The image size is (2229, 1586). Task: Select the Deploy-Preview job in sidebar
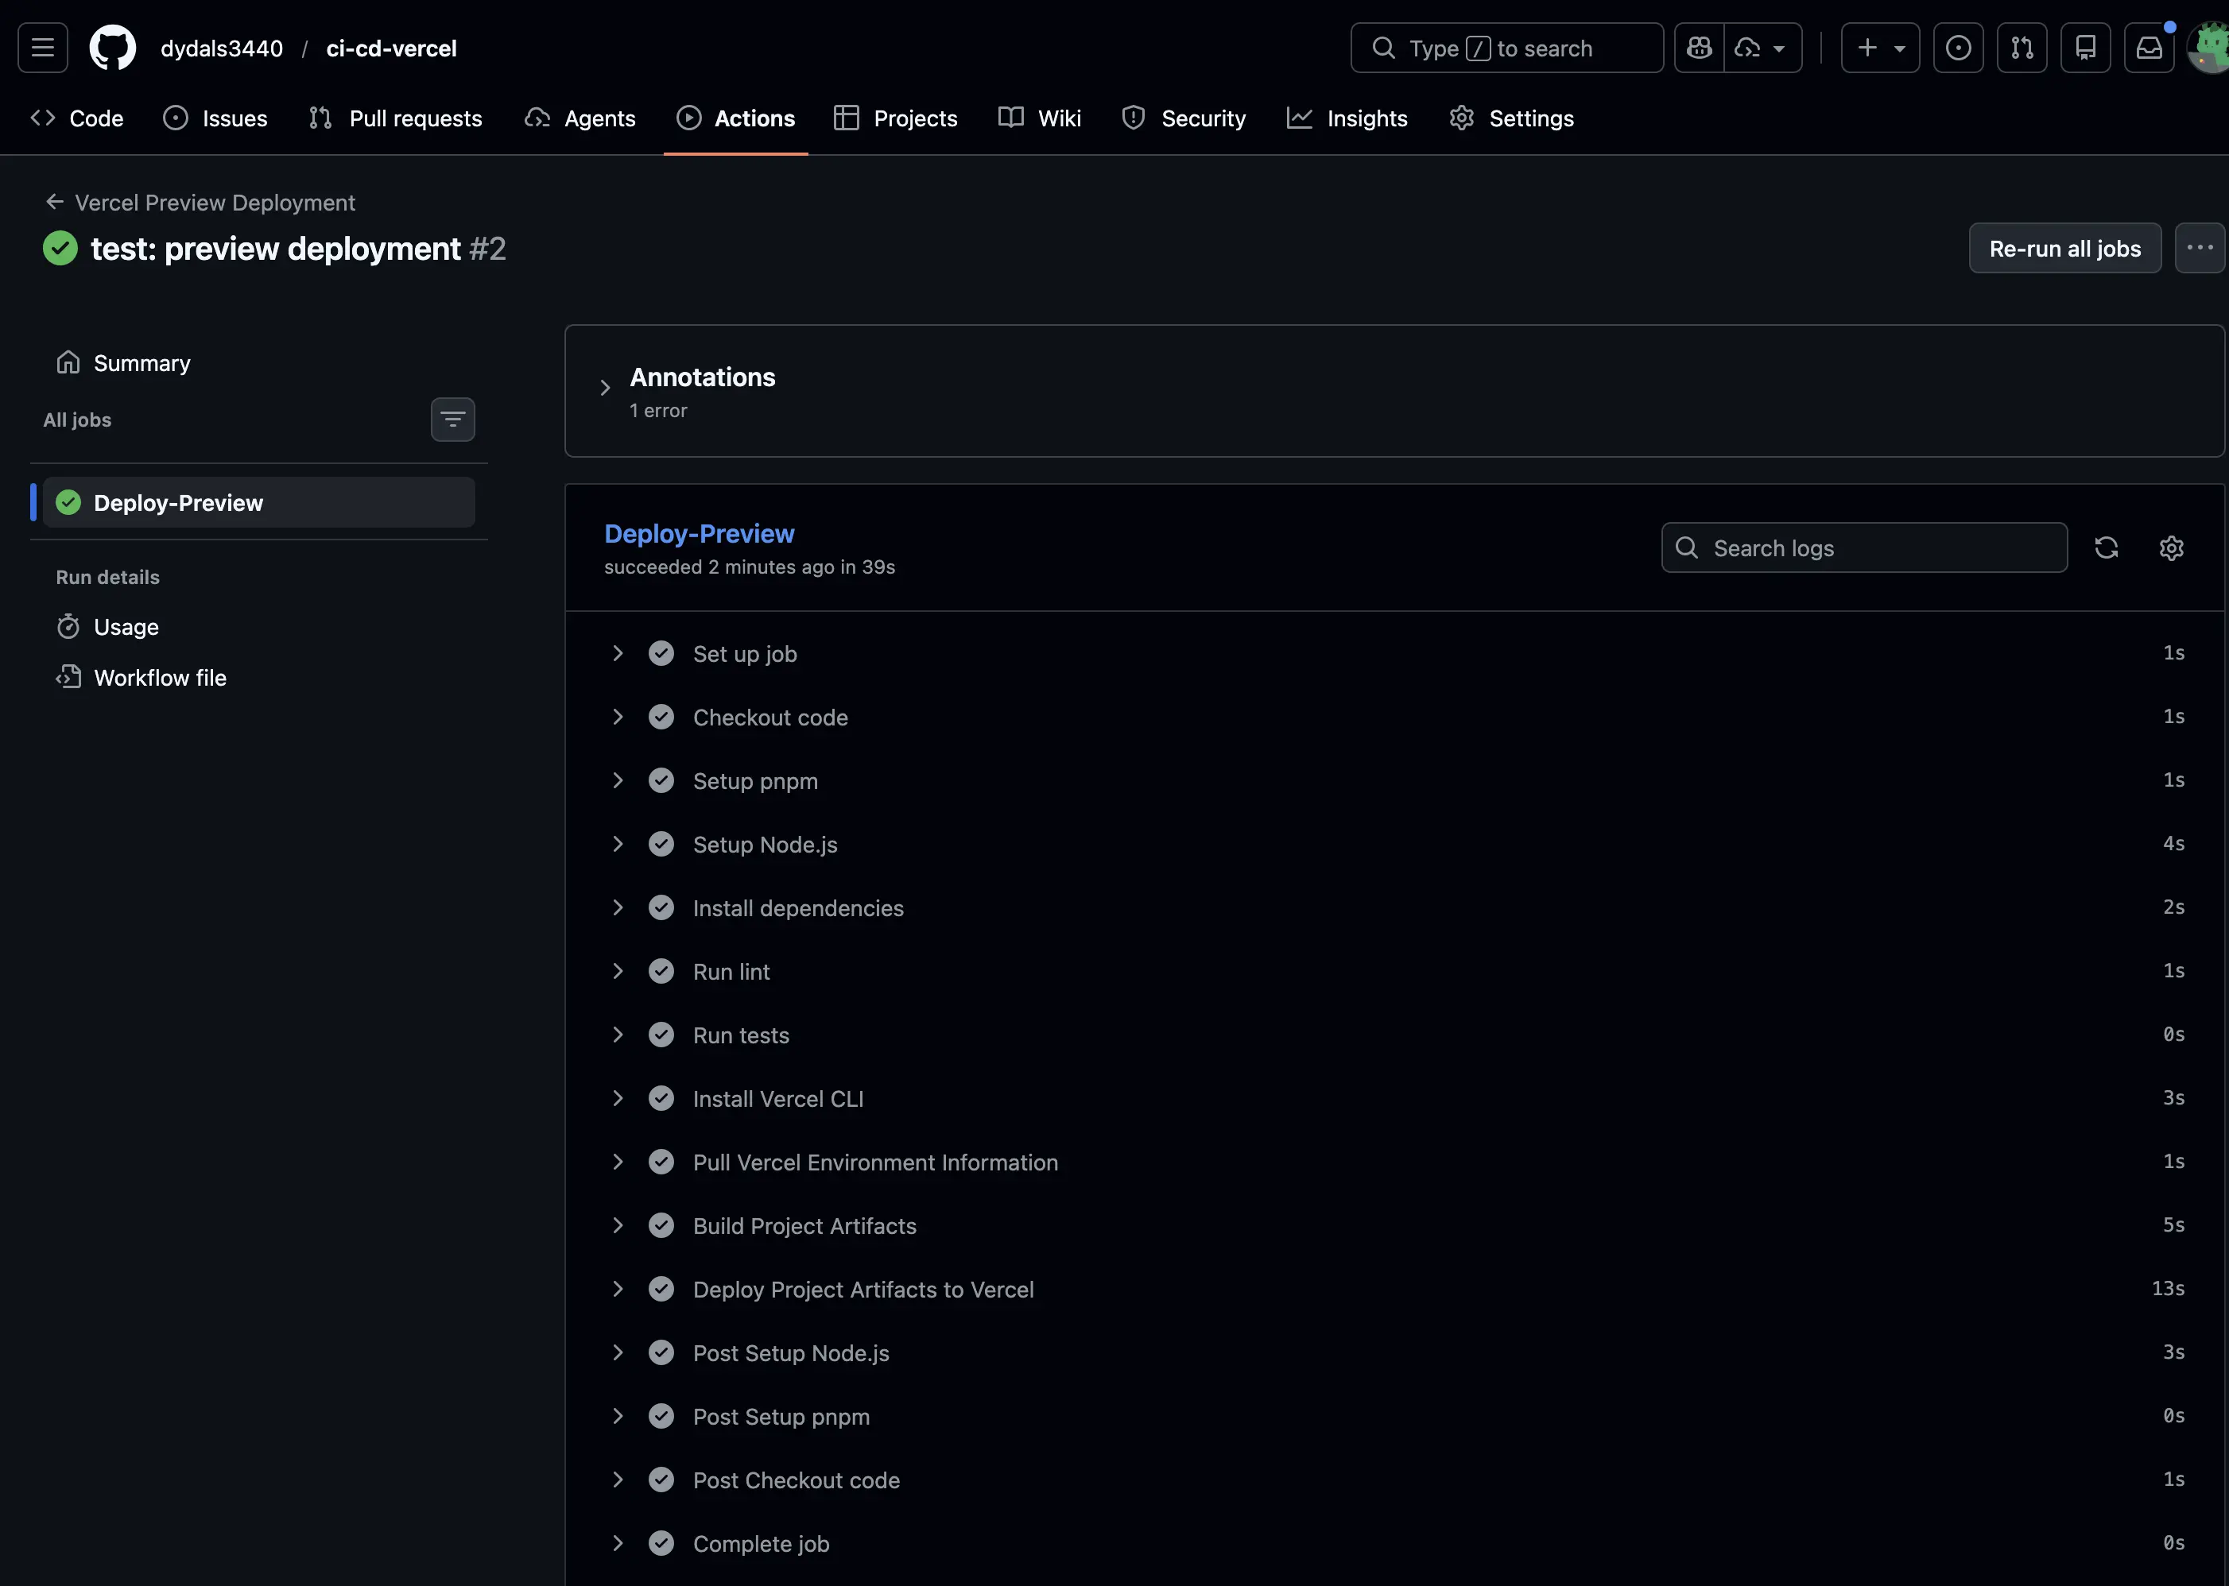pos(178,502)
